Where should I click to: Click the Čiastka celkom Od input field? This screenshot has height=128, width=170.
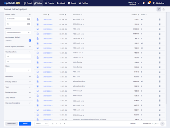[18, 56]
